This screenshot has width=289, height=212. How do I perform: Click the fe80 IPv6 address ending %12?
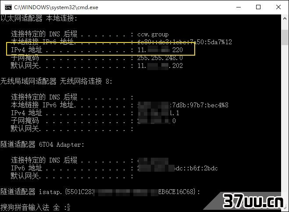[x=185, y=42]
